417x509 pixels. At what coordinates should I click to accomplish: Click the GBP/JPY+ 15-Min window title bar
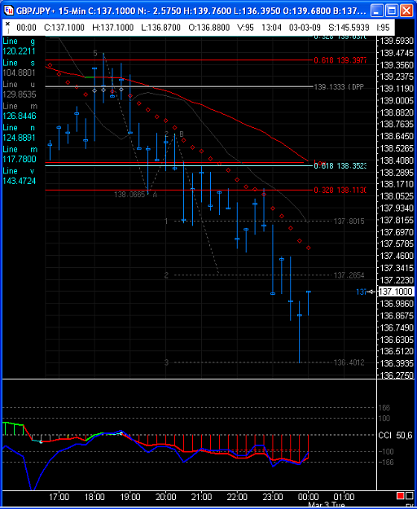[191, 11]
